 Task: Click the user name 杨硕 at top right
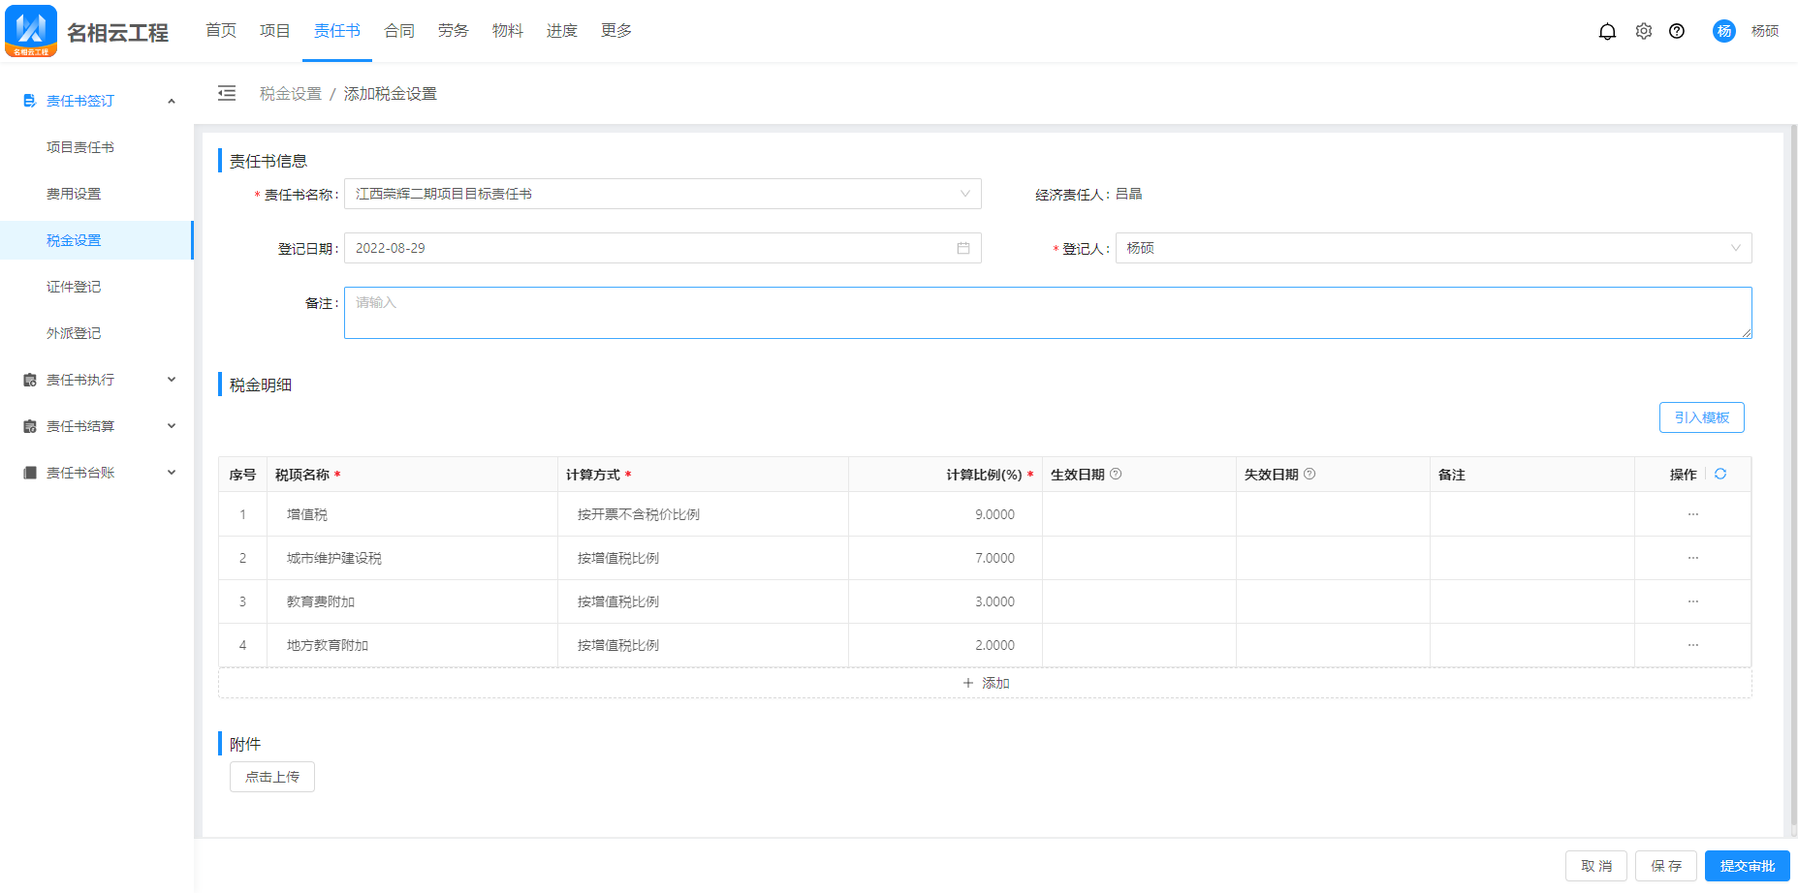click(x=1765, y=31)
